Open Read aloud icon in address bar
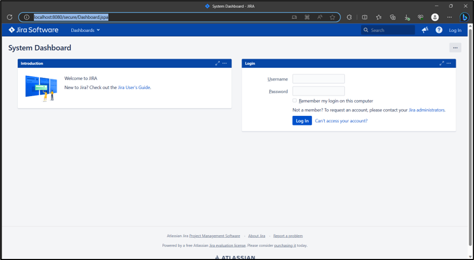The image size is (474, 260). pos(320,17)
